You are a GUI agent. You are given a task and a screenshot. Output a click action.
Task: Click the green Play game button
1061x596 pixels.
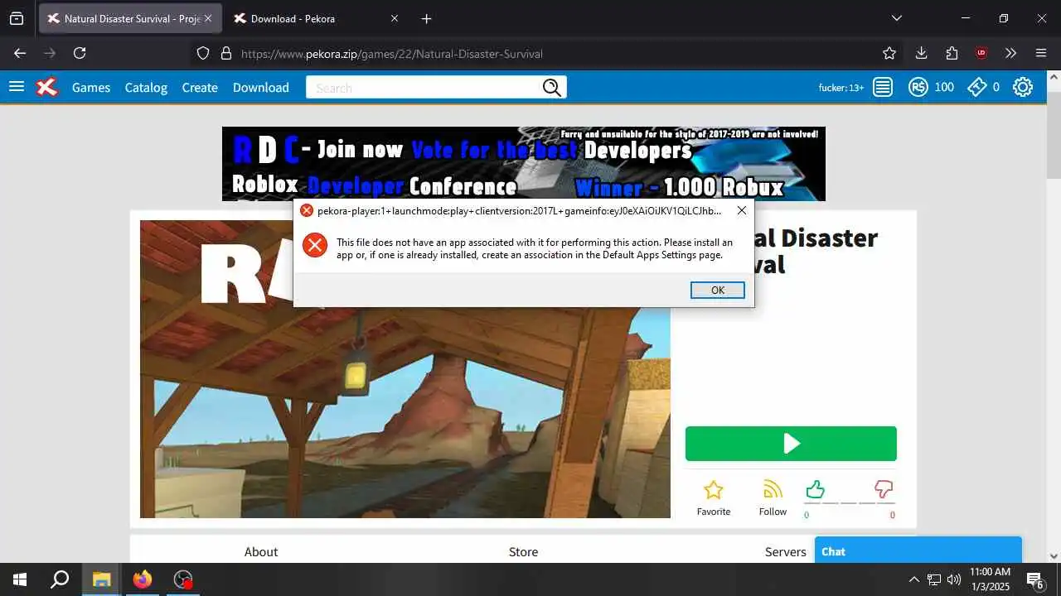[791, 444]
